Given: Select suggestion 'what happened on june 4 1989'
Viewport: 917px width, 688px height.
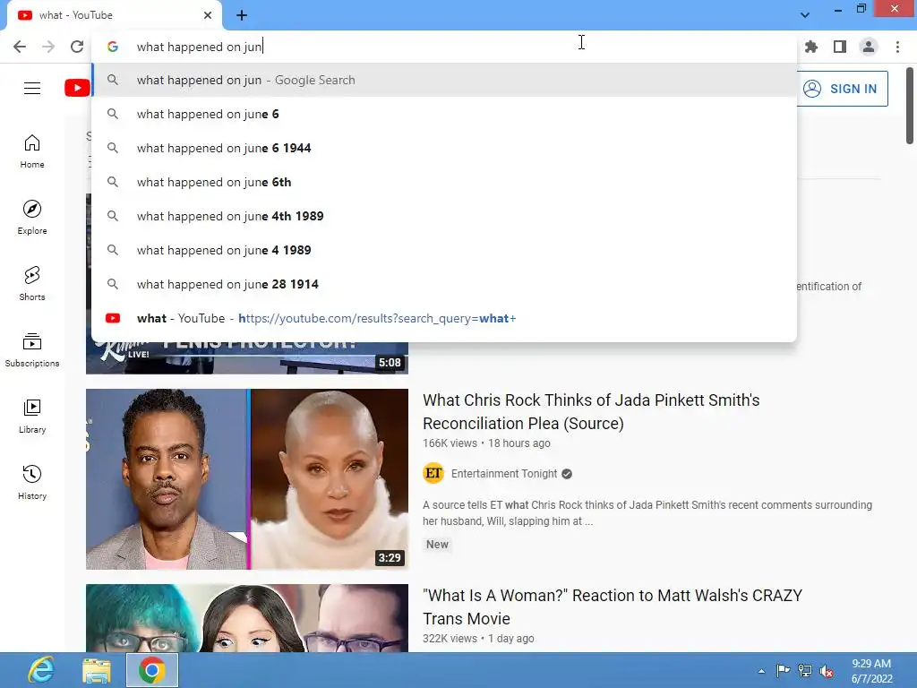Looking at the screenshot, I should tap(444, 250).
